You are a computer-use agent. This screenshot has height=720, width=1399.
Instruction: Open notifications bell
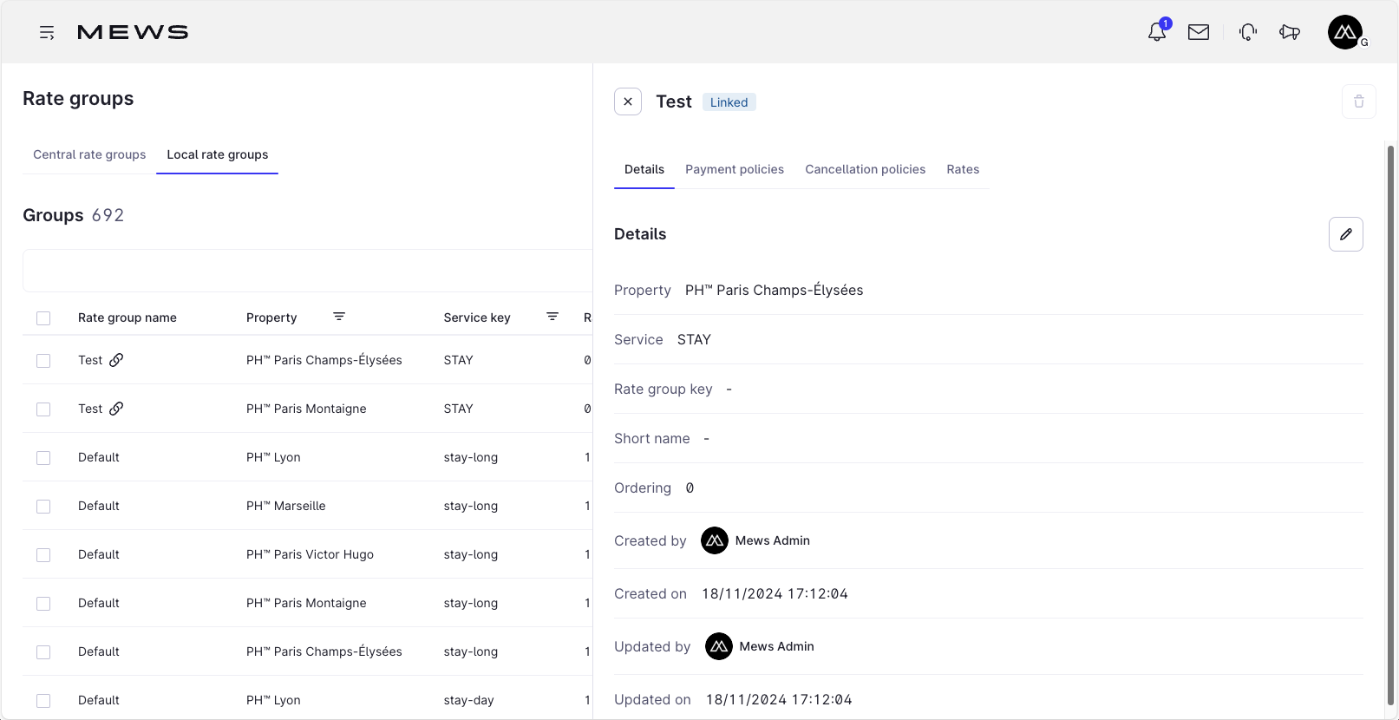[1157, 32]
